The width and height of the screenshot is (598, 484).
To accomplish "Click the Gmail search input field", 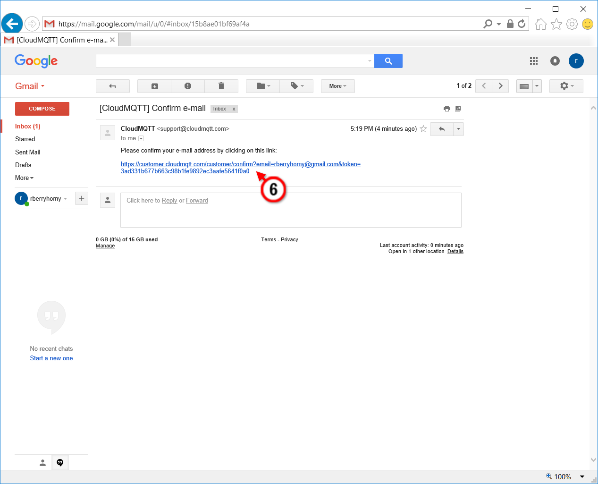I will point(231,61).
